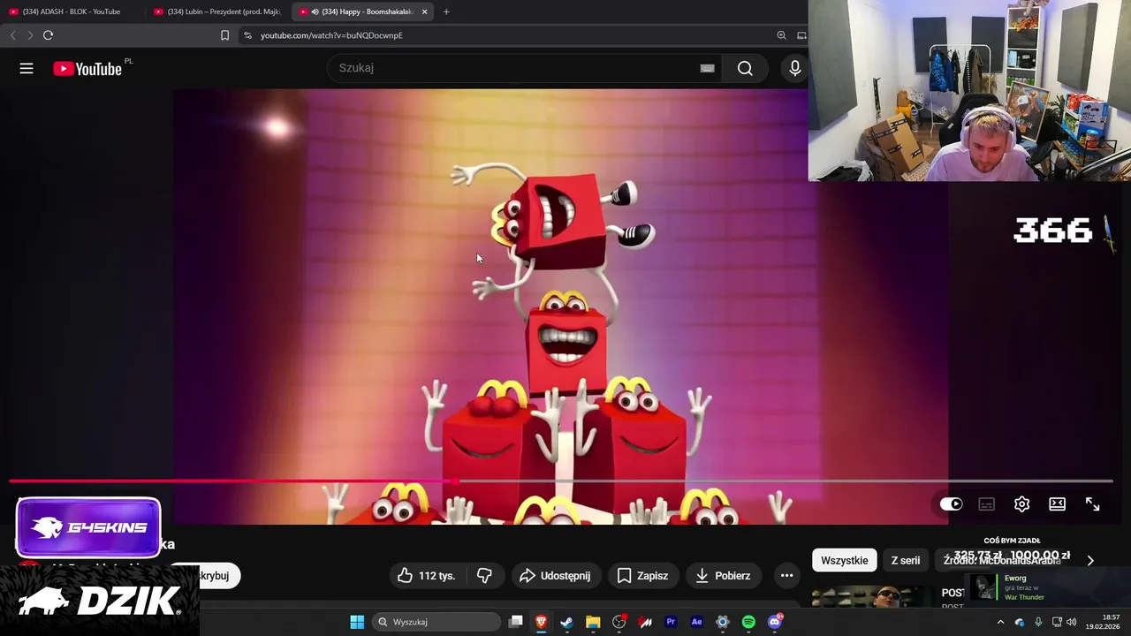Open the YouTube hamburger guide menu

[27, 68]
